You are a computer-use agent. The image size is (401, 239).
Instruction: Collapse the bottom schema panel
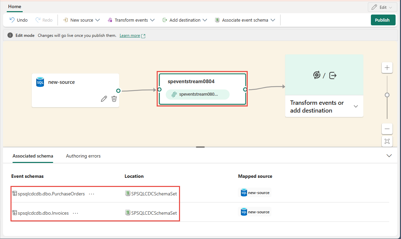389,156
